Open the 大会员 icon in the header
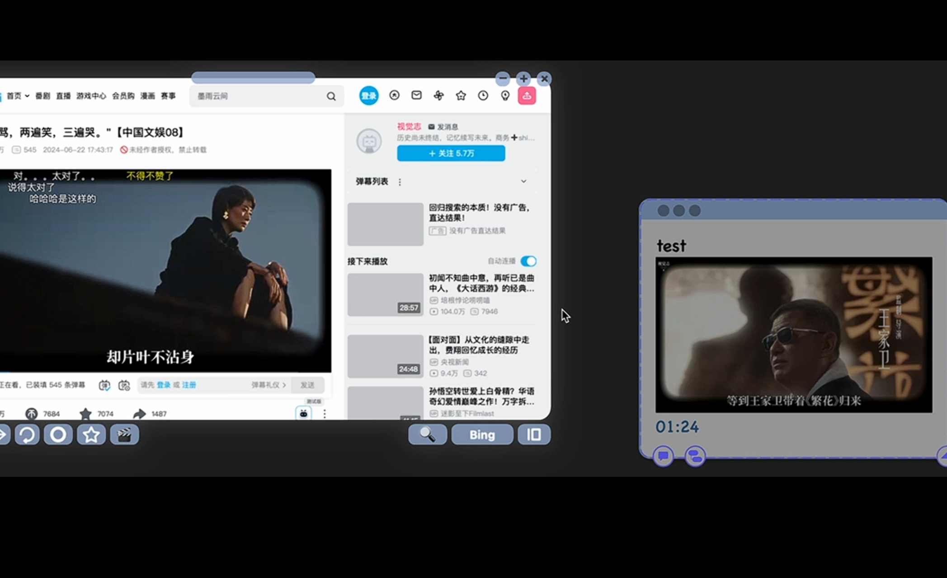This screenshot has height=578, width=947. (x=394, y=95)
